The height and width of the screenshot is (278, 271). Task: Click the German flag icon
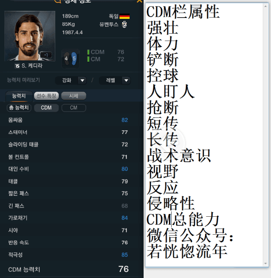[x=124, y=16]
